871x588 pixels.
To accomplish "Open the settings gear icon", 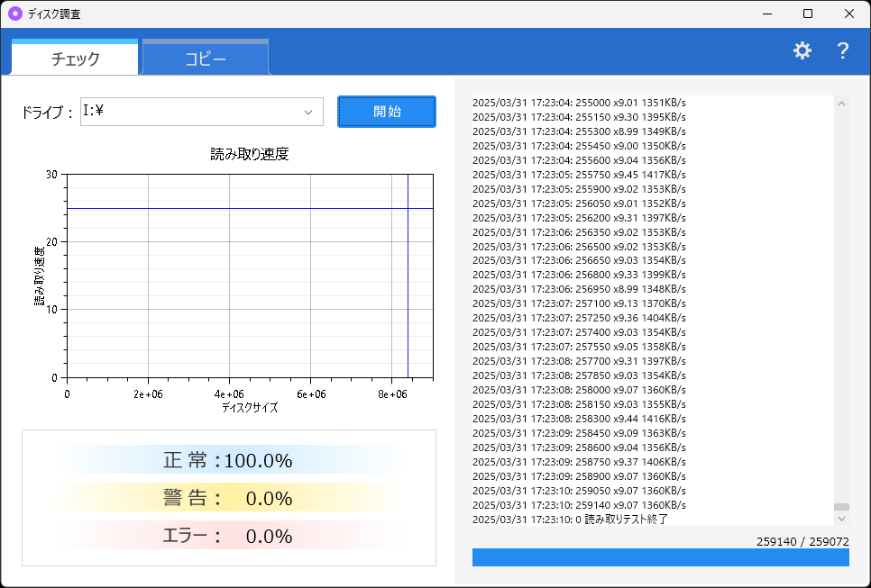I will pyautogui.click(x=802, y=50).
